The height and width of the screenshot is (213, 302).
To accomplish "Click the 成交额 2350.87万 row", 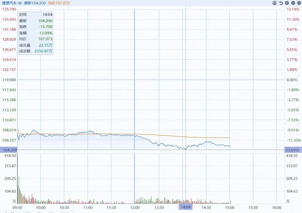I will 36,51.
